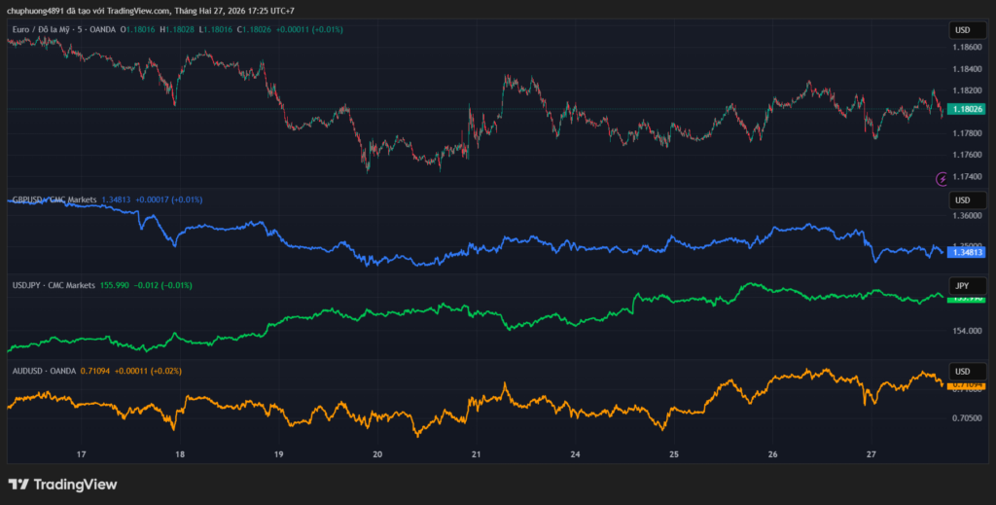Viewport: 996px width, 505px height.
Task: Select the AUDUSD · OANDA legend
Action: coord(43,371)
